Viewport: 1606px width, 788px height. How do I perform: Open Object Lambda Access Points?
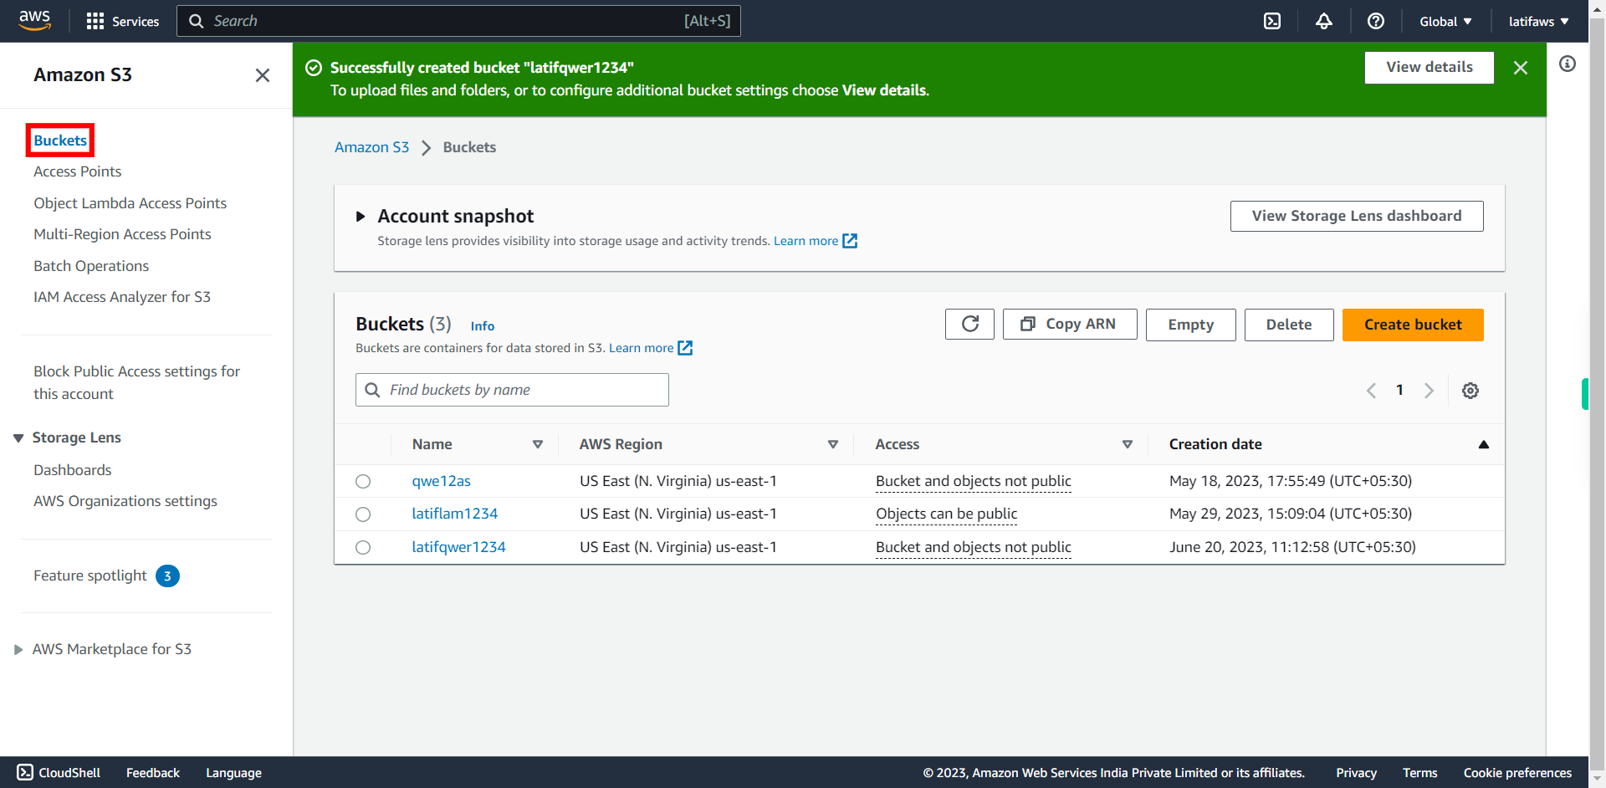click(130, 203)
